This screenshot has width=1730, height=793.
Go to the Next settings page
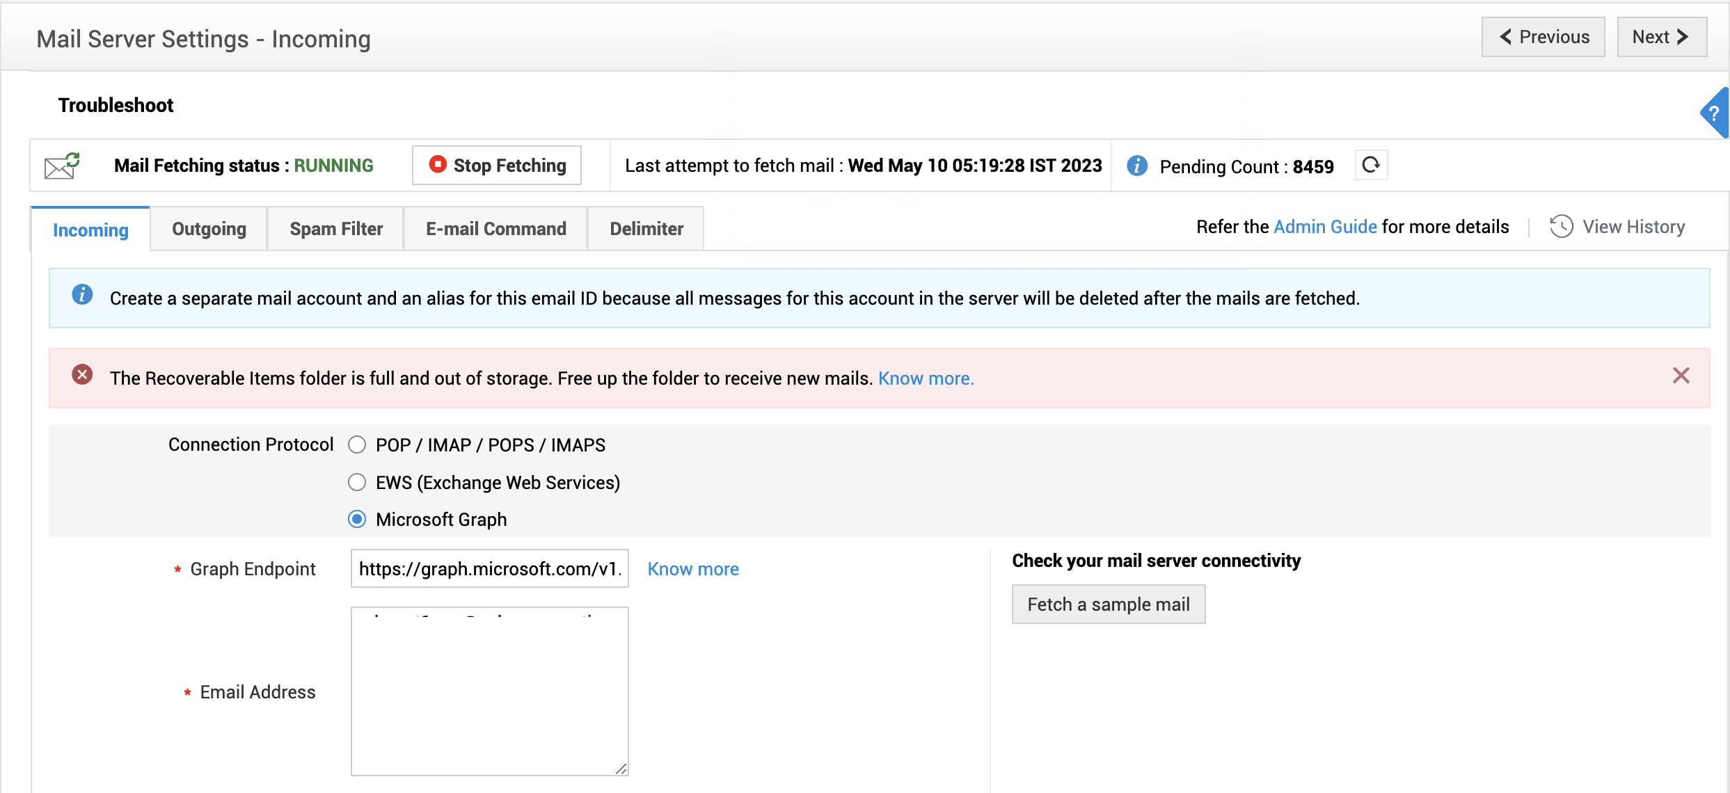(x=1661, y=37)
